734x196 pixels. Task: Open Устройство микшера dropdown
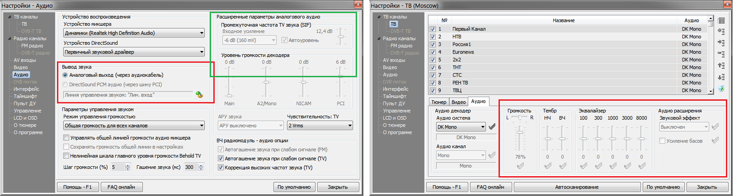coord(202,33)
